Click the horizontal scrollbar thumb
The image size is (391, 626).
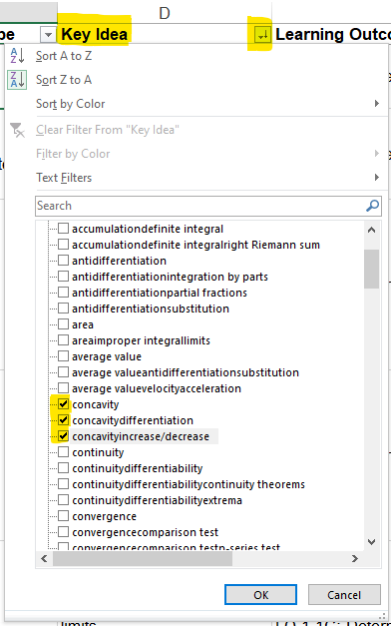pyautogui.click(x=143, y=558)
